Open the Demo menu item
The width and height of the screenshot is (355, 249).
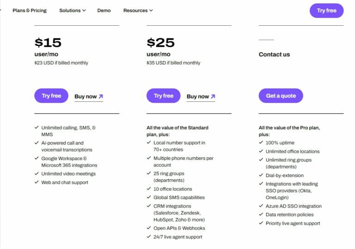point(104,11)
